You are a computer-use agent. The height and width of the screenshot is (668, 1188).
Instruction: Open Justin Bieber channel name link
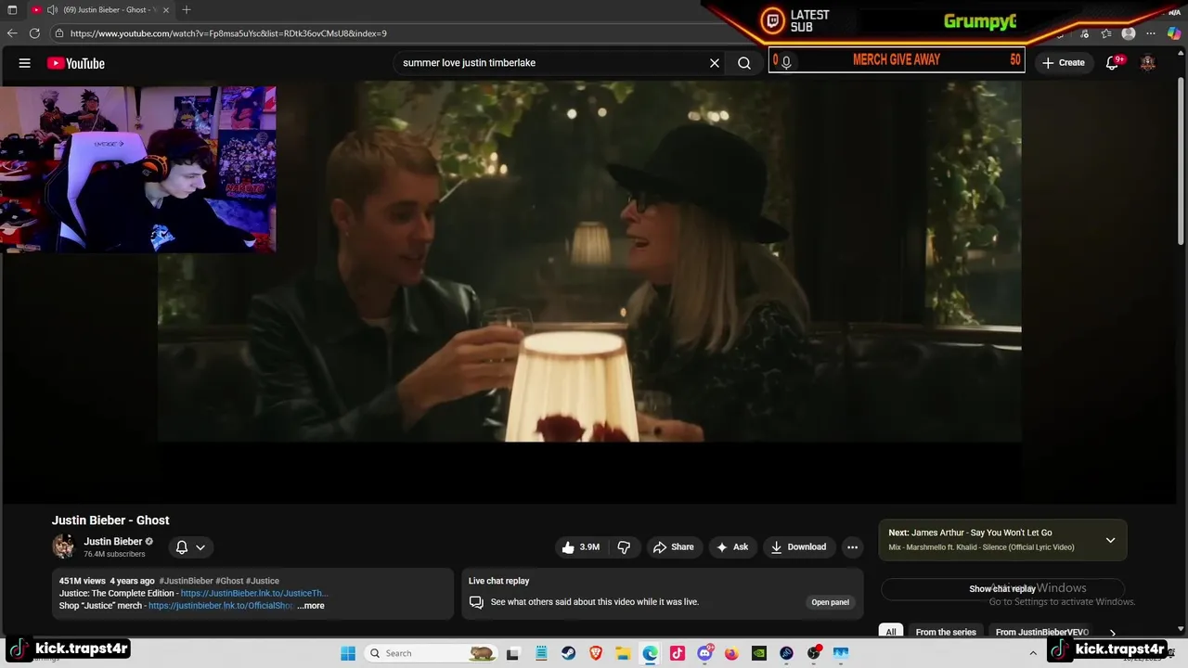coord(112,542)
